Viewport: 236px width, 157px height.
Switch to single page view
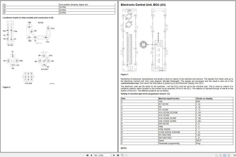click(x=216, y=155)
